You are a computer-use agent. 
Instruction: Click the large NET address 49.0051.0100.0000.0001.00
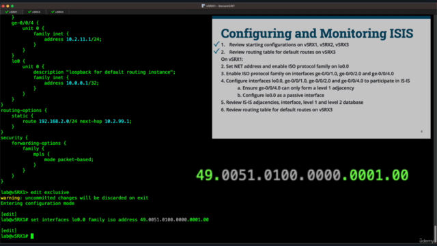302,176
